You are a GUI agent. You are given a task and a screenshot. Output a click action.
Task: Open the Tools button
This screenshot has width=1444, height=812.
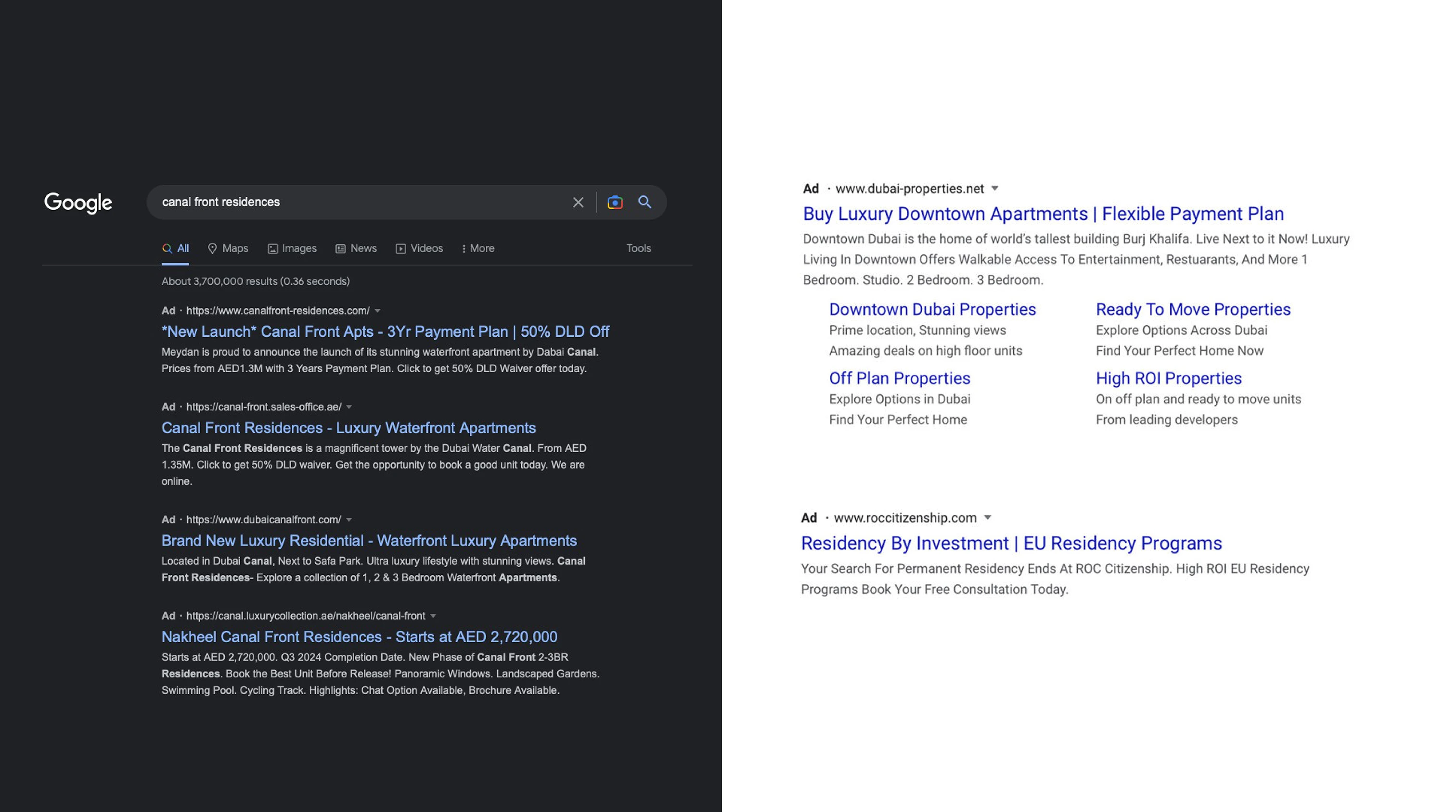point(638,248)
